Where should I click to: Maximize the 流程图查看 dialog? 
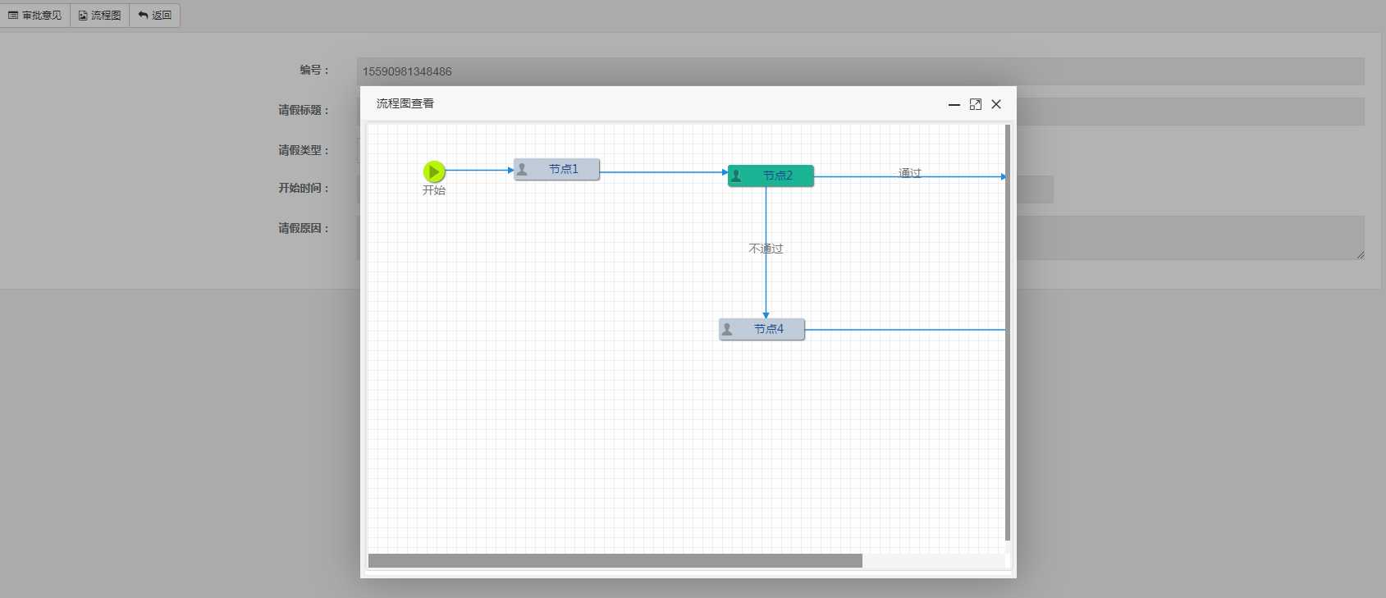pyautogui.click(x=976, y=104)
